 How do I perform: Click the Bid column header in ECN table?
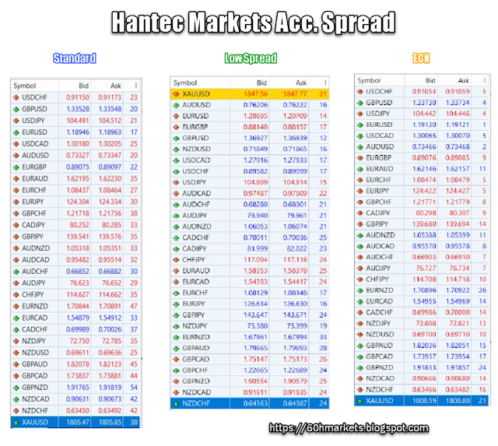point(430,80)
